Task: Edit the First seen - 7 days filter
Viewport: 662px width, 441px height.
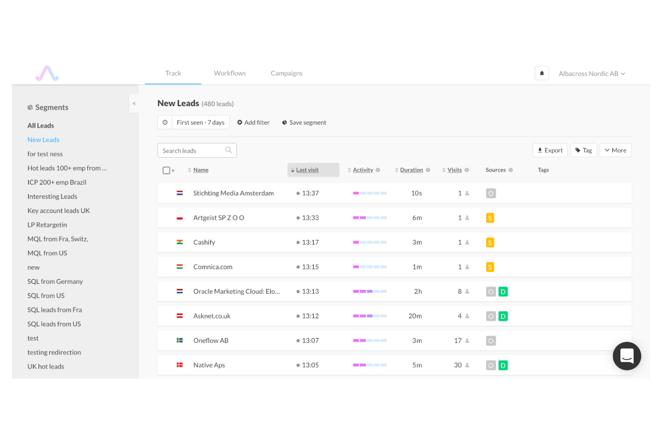Action: click(200, 122)
